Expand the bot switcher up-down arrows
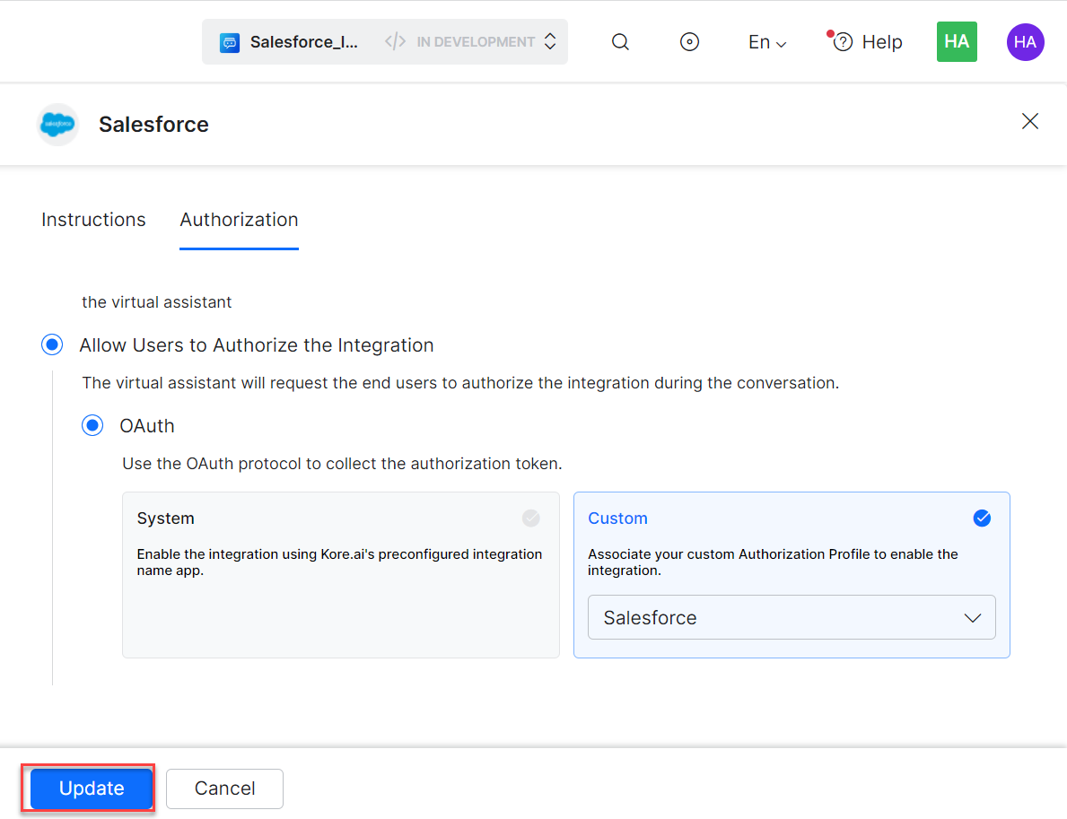1067x819 pixels. (x=550, y=42)
